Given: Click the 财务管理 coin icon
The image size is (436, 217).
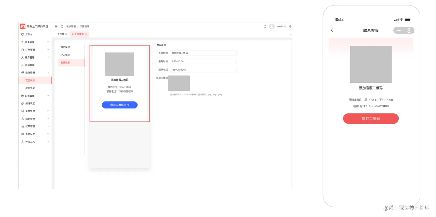Looking at the screenshot, I should pyautogui.click(x=22, y=96).
